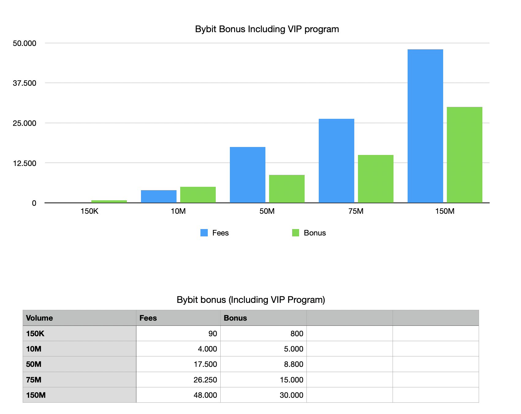Click the table cell with value 30.000
The height and width of the screenshot is (414, 521).
(x=263, y=395)
